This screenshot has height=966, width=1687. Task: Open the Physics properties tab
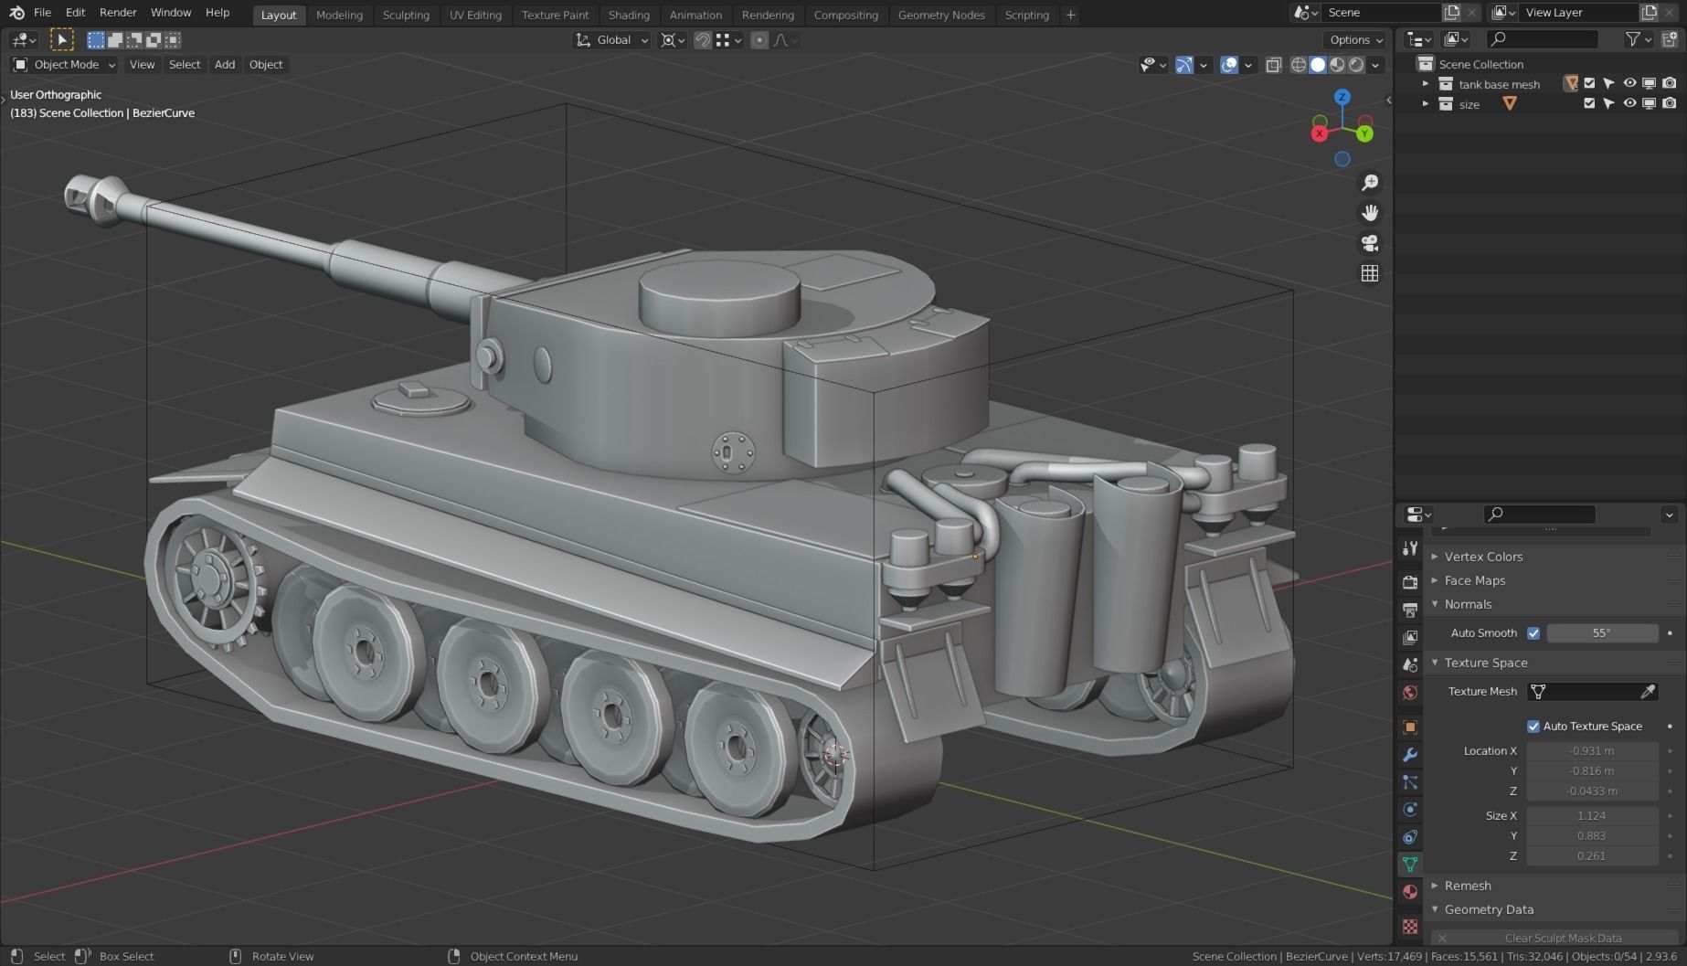click(x=1410, y=810)
